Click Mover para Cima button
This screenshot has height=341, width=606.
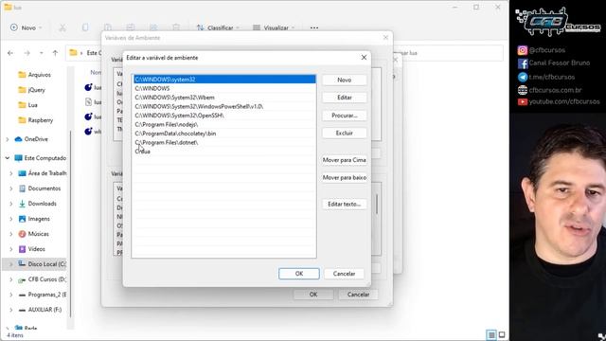point(344,160)
